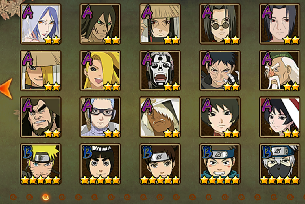Choose the scarred Danzo card with bandaged hand
Viewport: 305px width, 204px height.
coord(220,71)
